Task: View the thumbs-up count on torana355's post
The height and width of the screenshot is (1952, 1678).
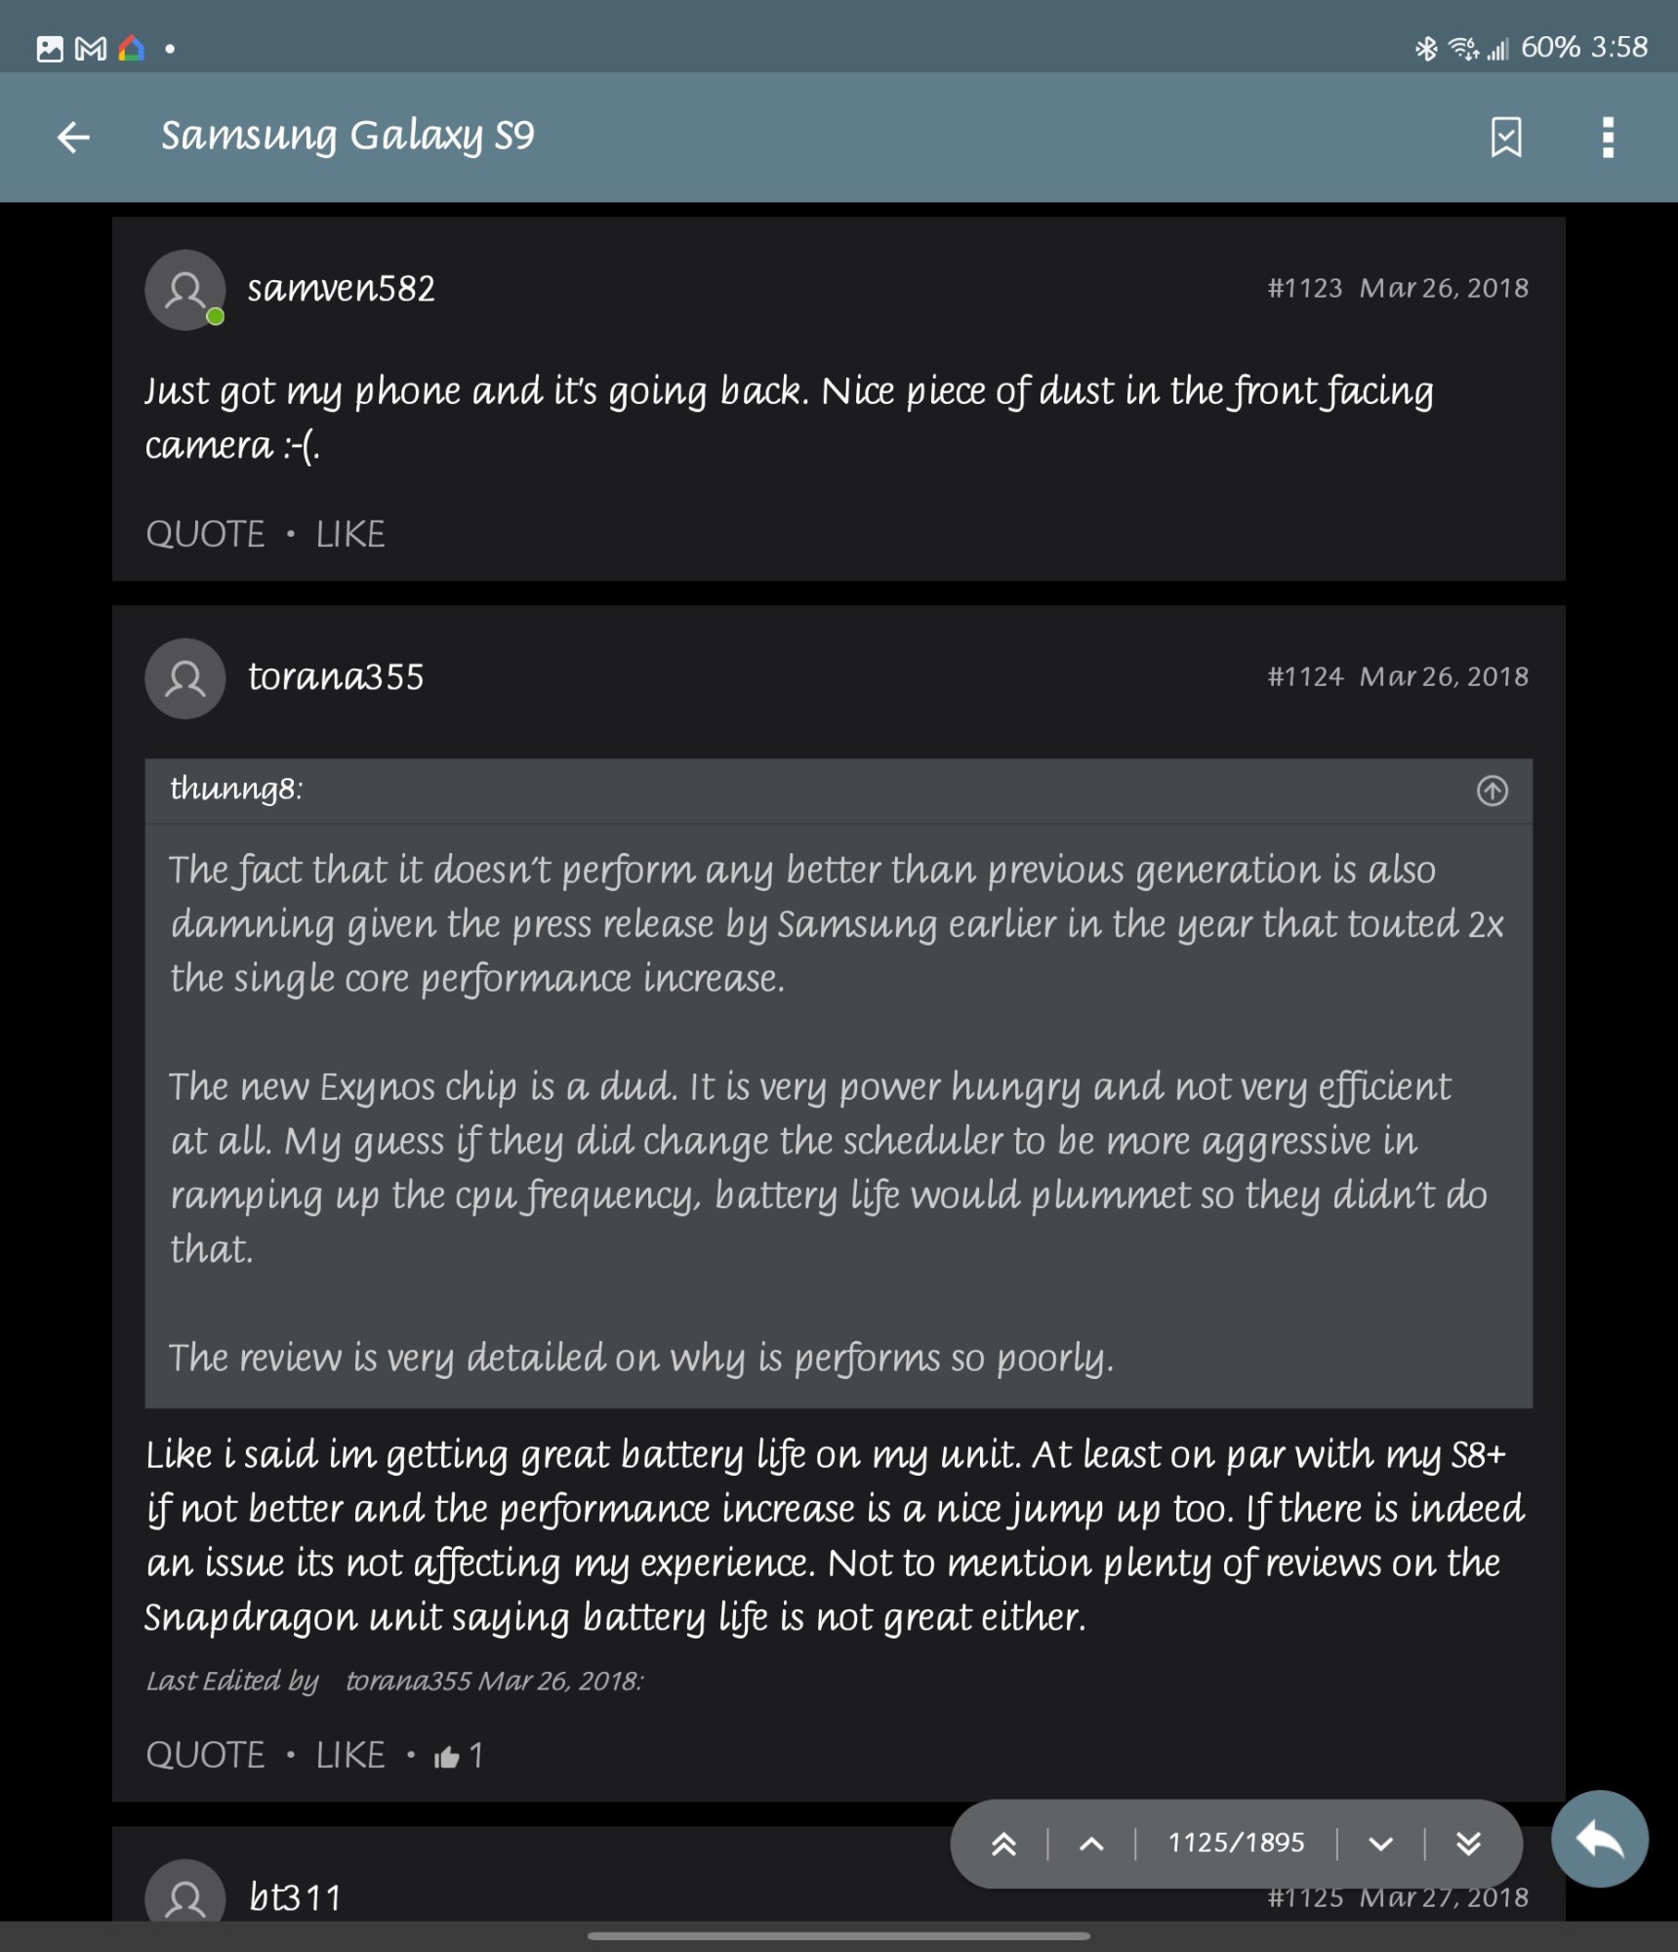Action: pyautogui.click(x=459, y=1756)
